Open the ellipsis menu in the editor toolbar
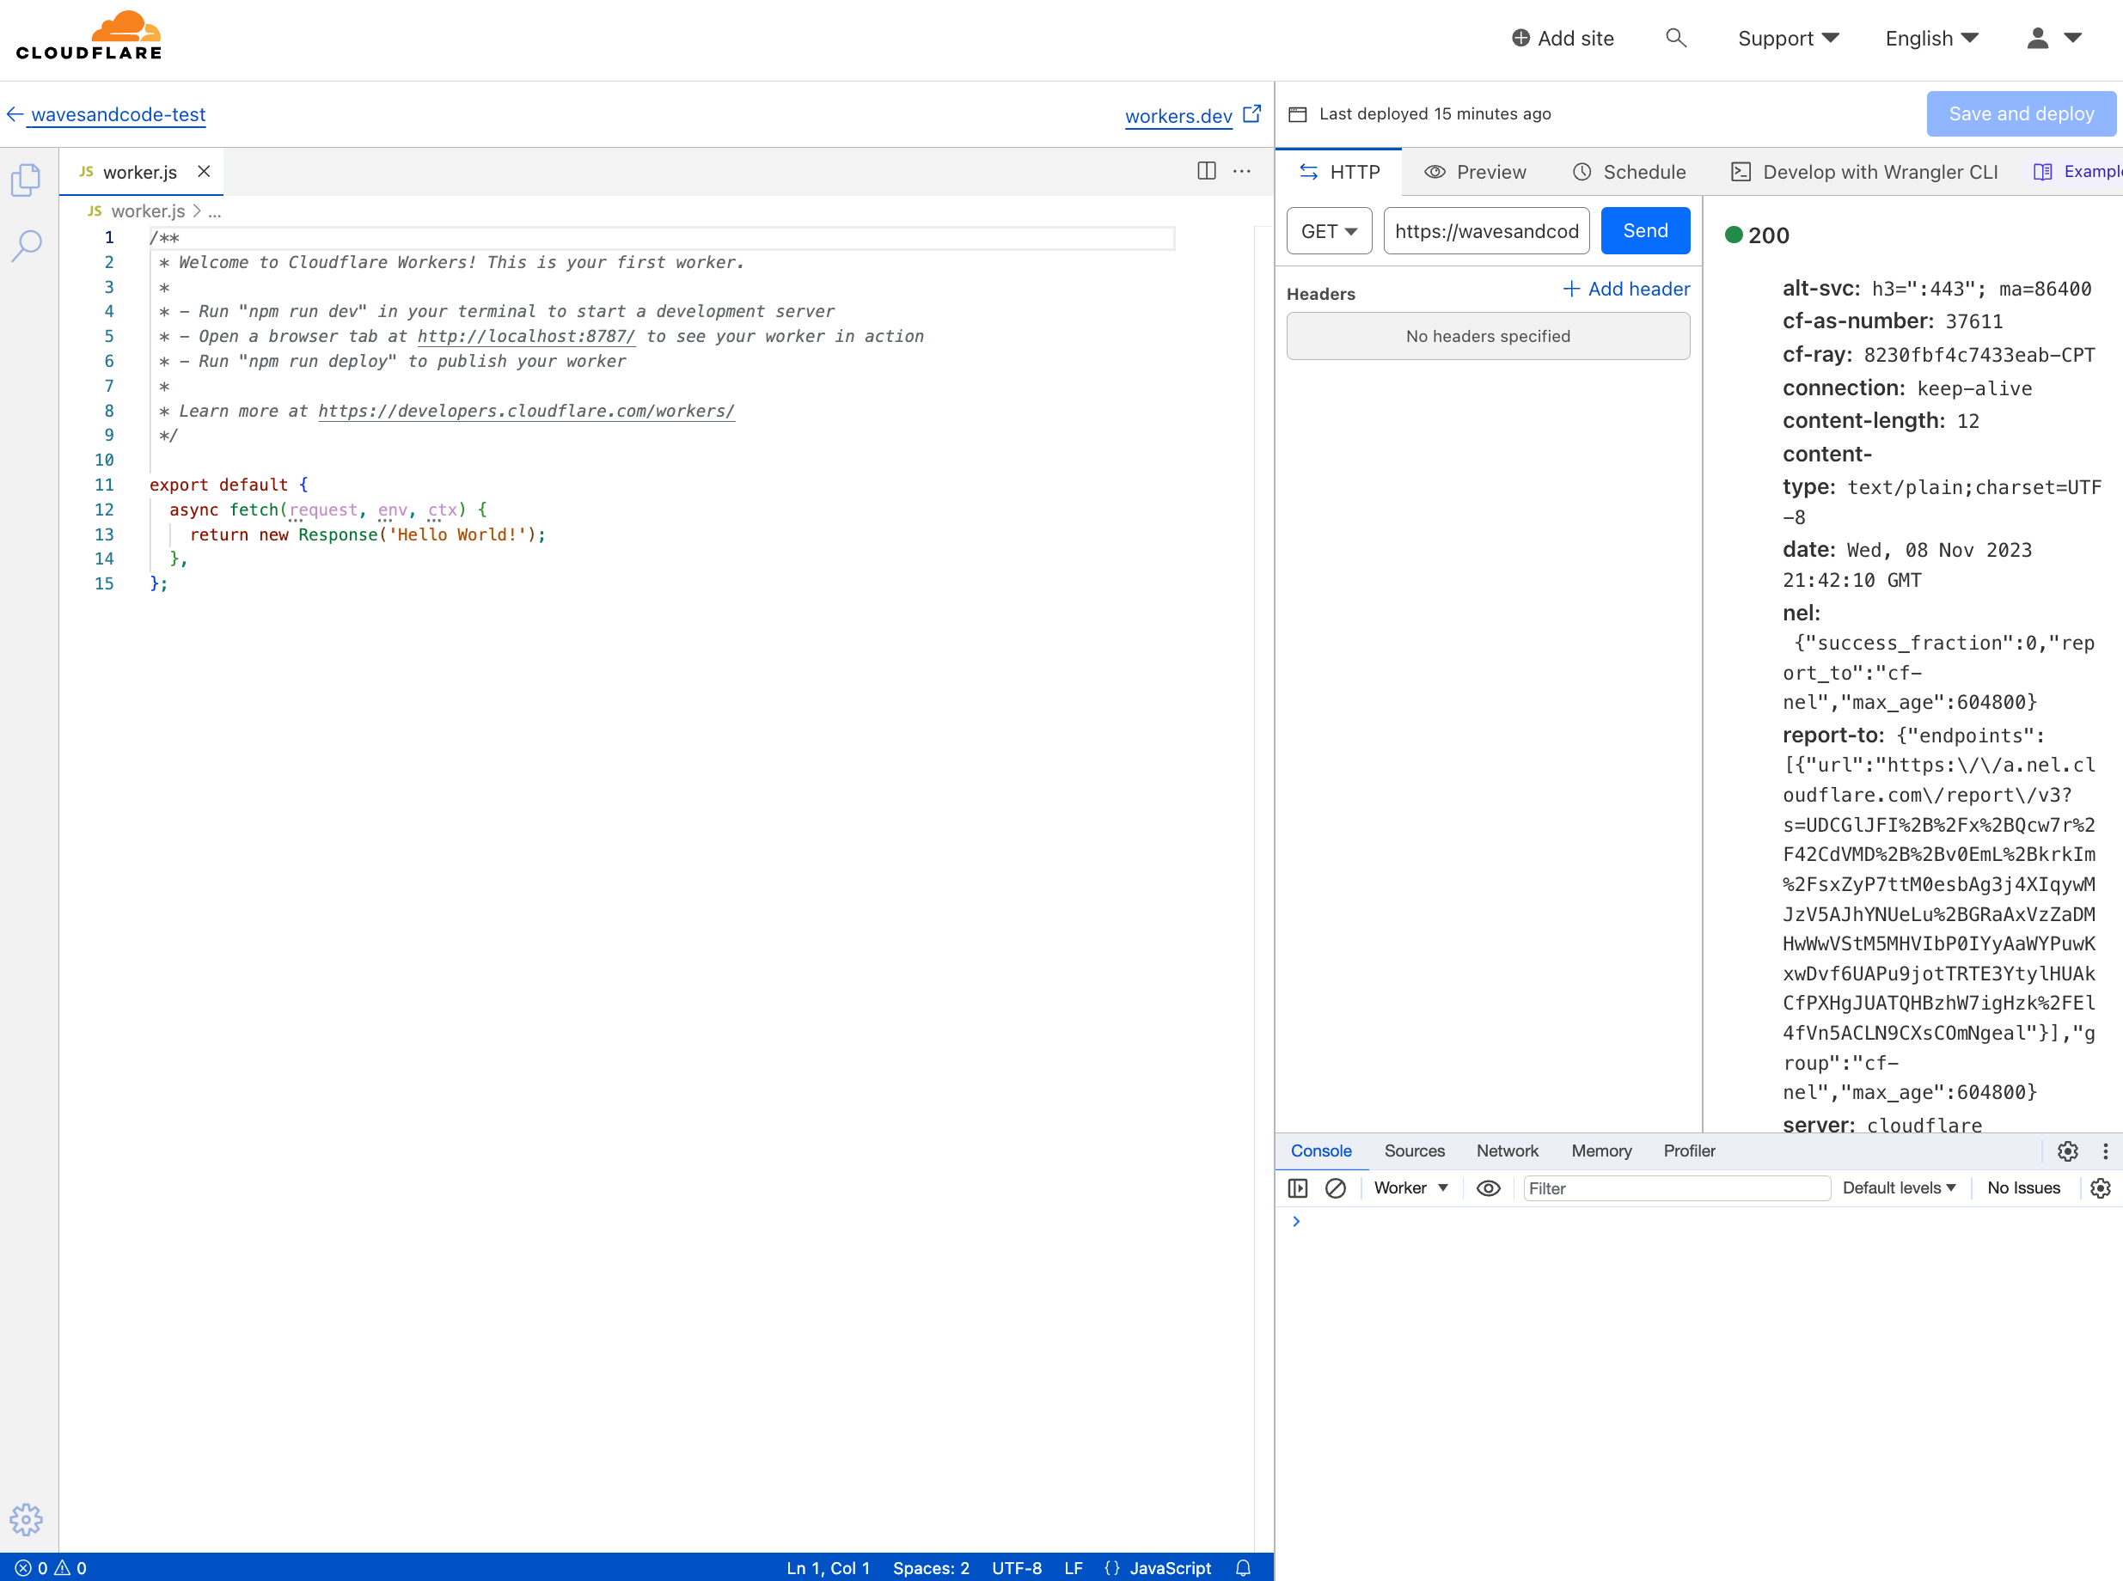This screenshot has width=2123, height=1581. [1241, 171]
